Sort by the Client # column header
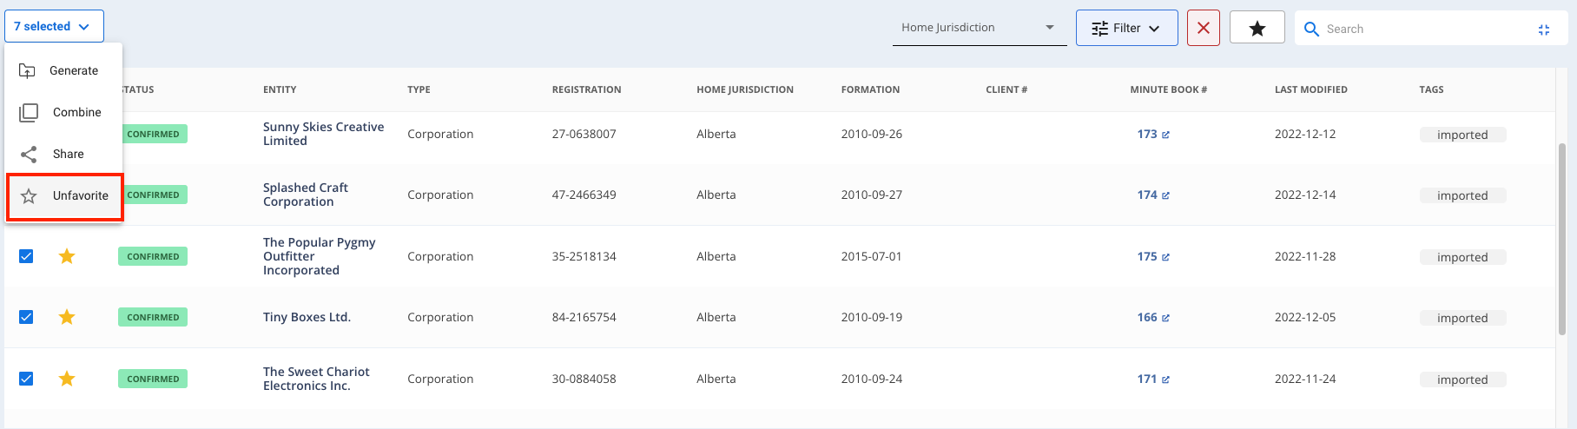 (1006, 89)
